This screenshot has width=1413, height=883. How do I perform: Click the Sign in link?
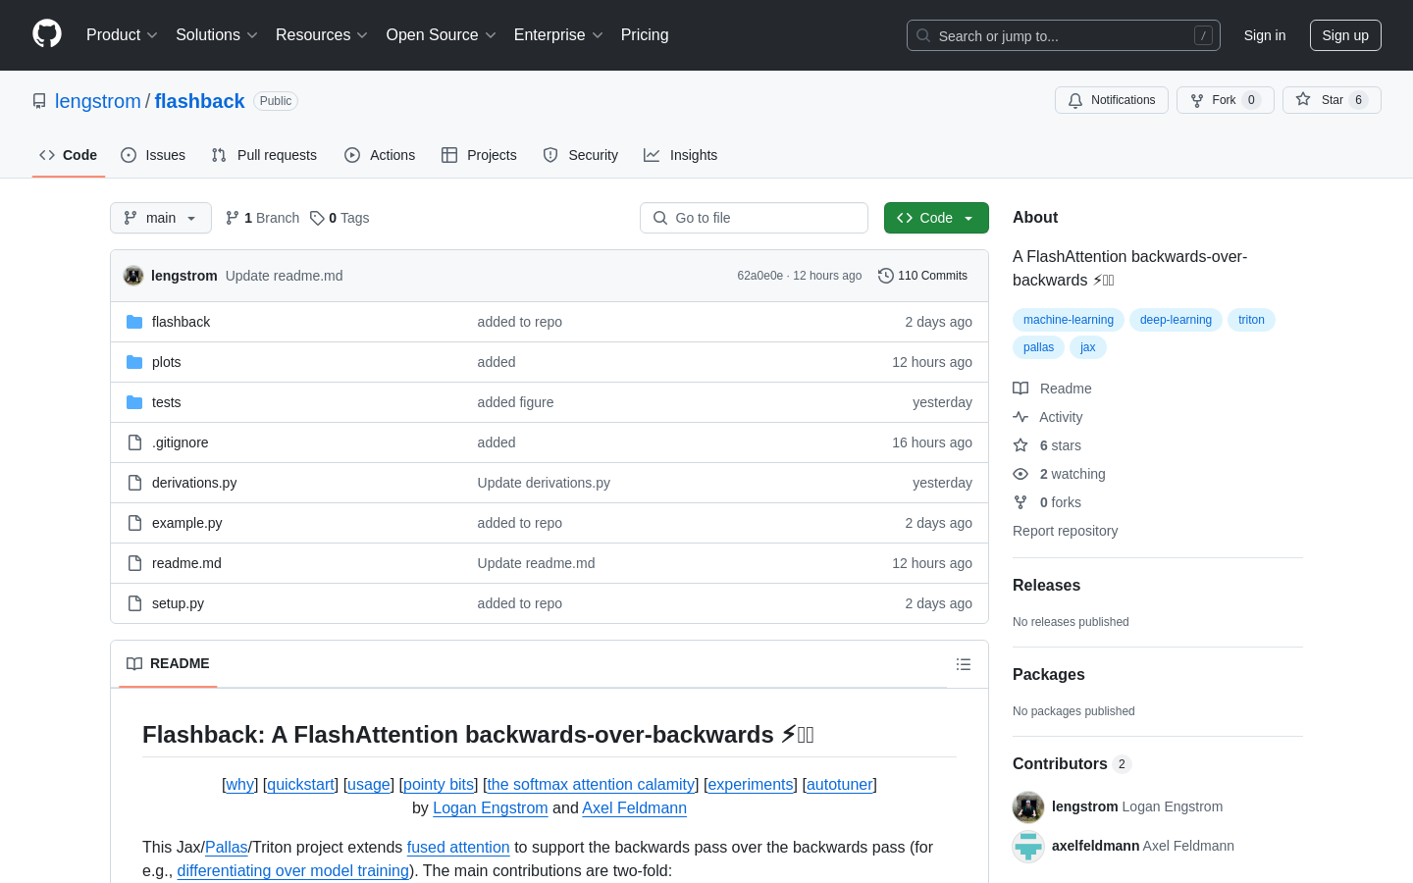[1265, 35]
